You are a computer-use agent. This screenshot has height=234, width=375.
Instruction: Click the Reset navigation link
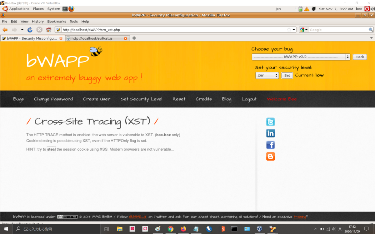pyautogui.click(x=179, y=99)
